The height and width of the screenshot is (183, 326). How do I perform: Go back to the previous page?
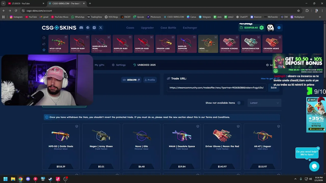coord(4,11)
